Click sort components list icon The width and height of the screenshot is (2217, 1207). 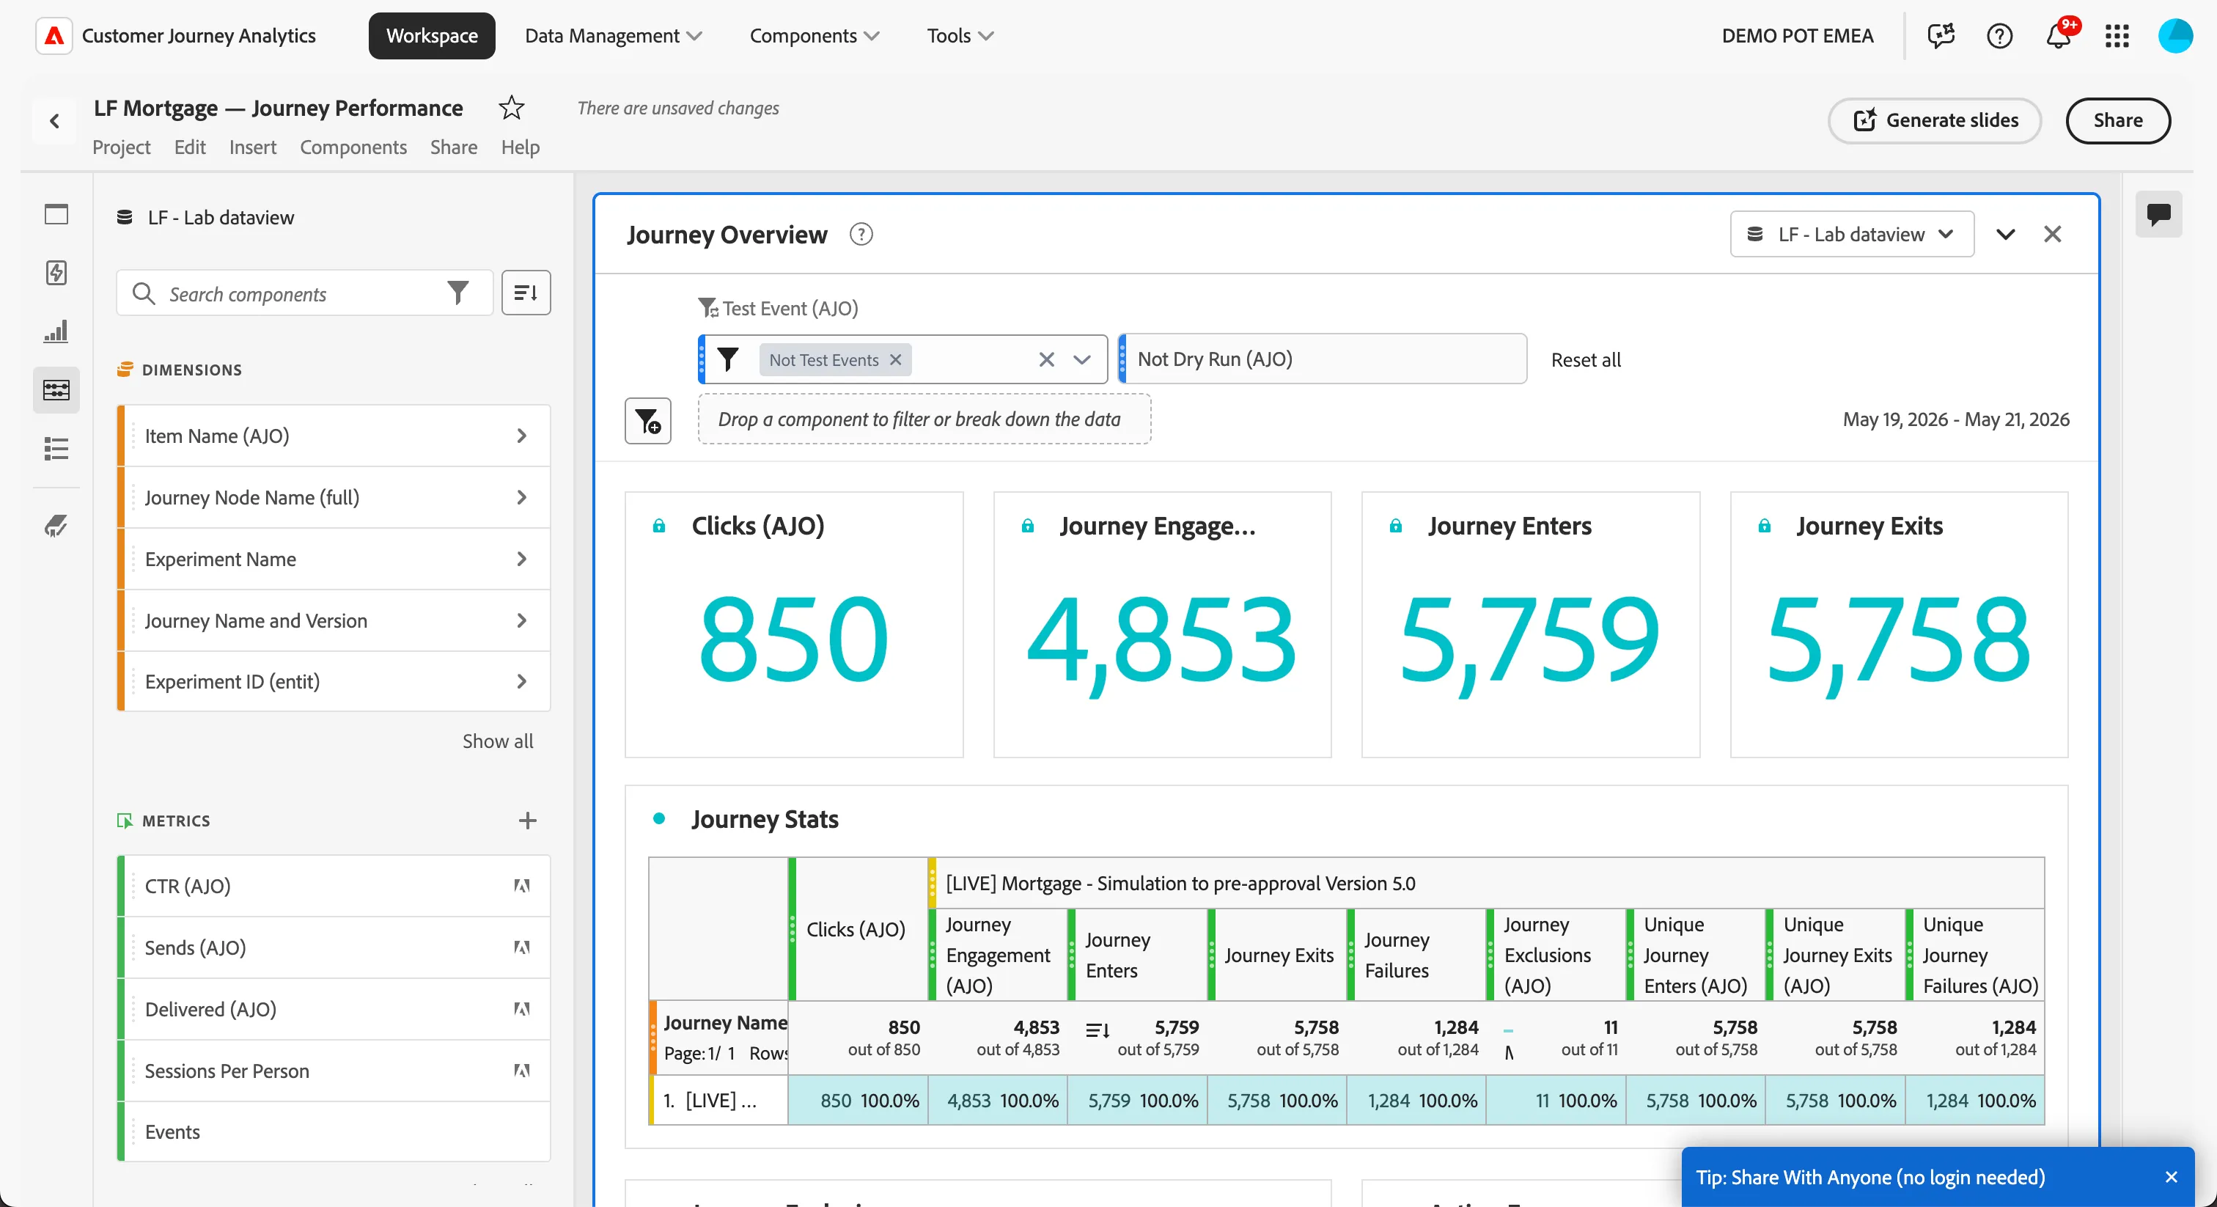(x=526, y=293)
